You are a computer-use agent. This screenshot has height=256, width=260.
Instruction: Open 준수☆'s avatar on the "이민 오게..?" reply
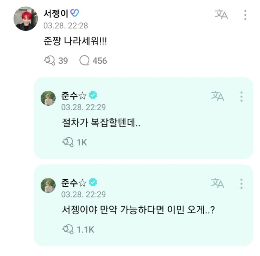point(48,185)
